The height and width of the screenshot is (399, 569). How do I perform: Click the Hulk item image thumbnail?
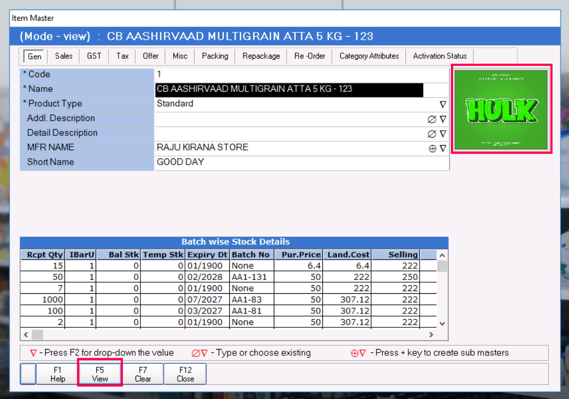pos(501,110)
